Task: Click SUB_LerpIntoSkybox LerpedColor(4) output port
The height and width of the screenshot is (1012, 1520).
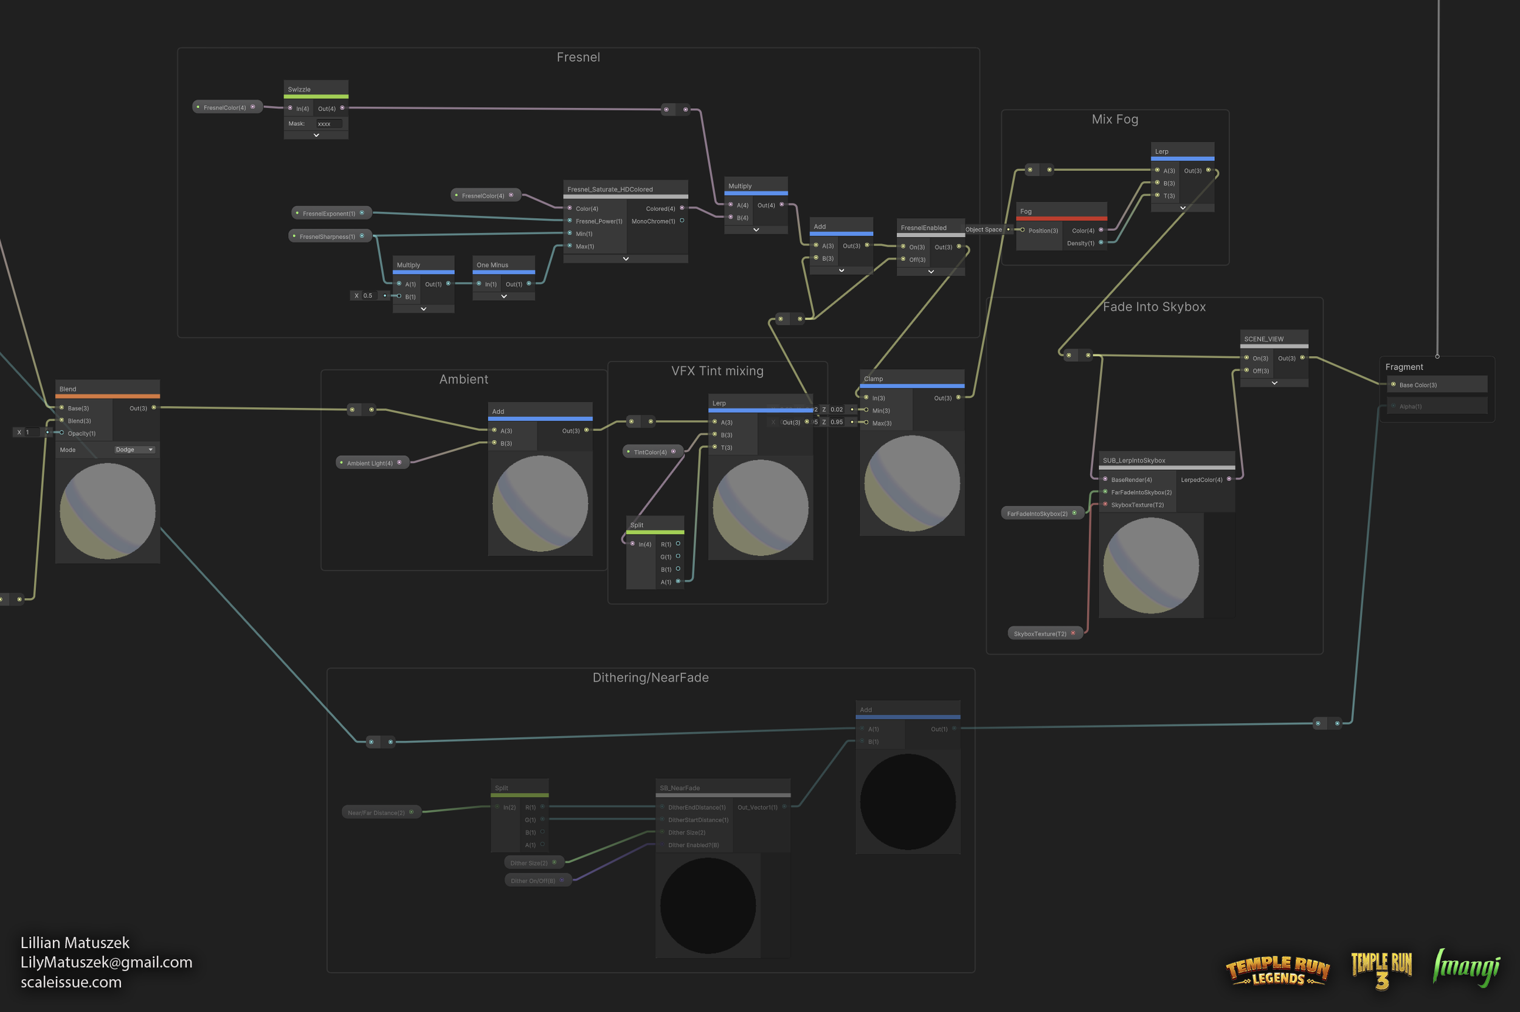Action: click(x=1229, y=479)
